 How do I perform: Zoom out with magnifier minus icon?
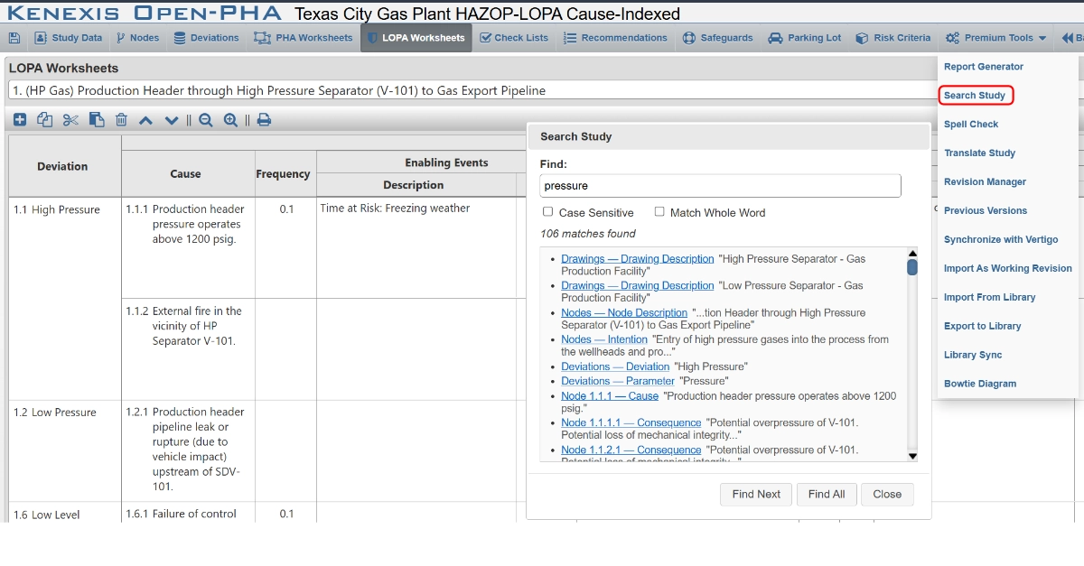[x=206, y=120]
